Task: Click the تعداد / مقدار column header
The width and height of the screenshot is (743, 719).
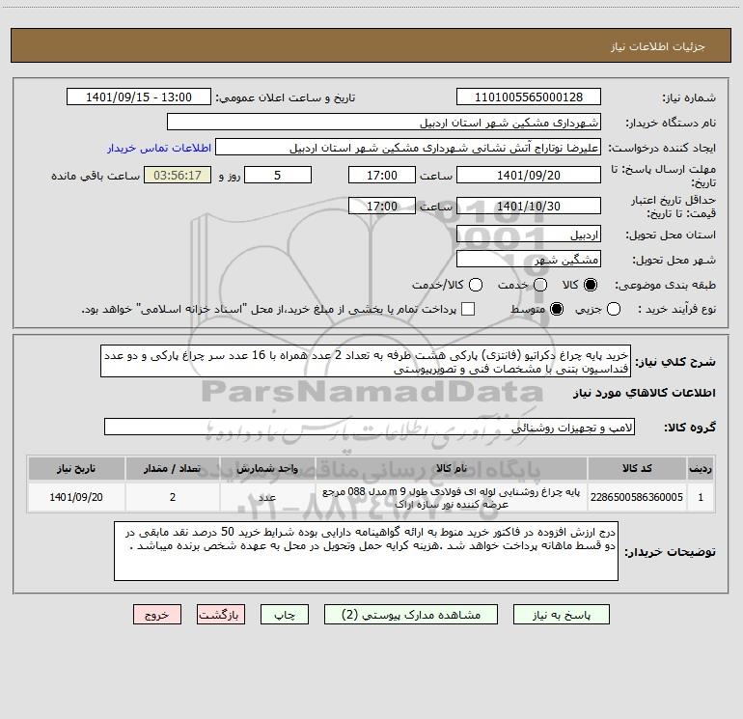Action: (x=173, y=469)
